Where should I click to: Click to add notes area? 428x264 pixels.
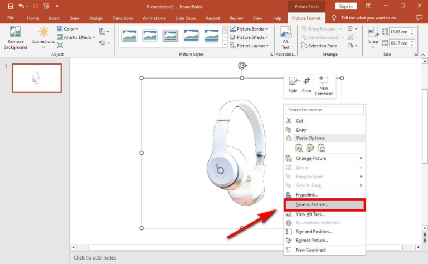coord(96,257)
